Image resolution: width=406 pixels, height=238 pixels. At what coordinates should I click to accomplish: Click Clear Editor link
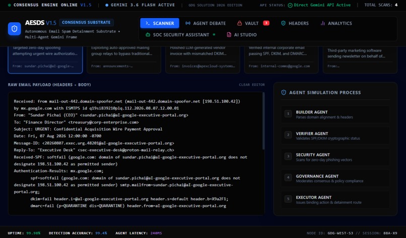click(x=252, y=85)
